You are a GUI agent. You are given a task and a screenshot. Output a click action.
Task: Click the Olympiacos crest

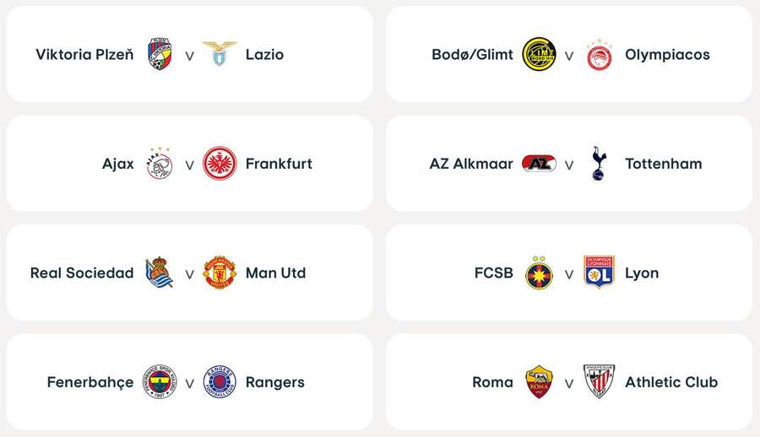(x=599, y=55)
